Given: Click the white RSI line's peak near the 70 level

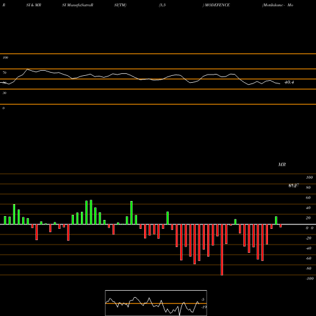Looking at the screenshot, I should (x=27, y=69).
